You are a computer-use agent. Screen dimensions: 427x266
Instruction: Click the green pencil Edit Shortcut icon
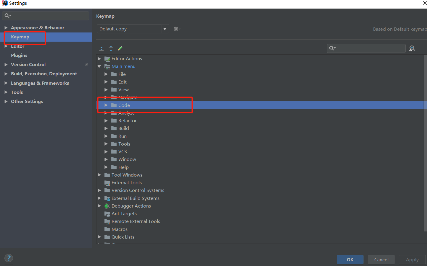120,48
